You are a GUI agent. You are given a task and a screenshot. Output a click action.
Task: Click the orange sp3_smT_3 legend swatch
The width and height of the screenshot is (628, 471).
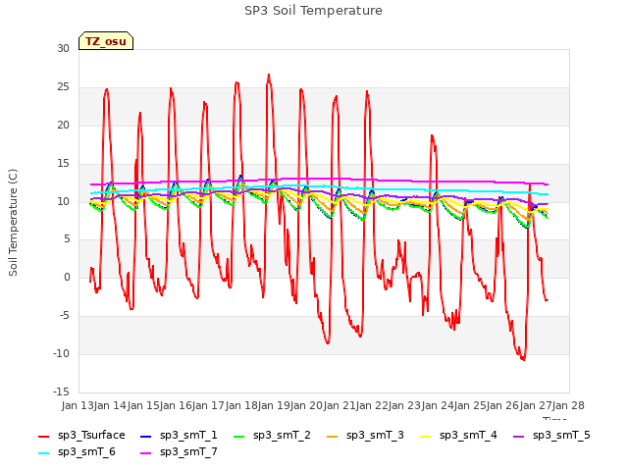pyautogui.click(x=332, y=436)
